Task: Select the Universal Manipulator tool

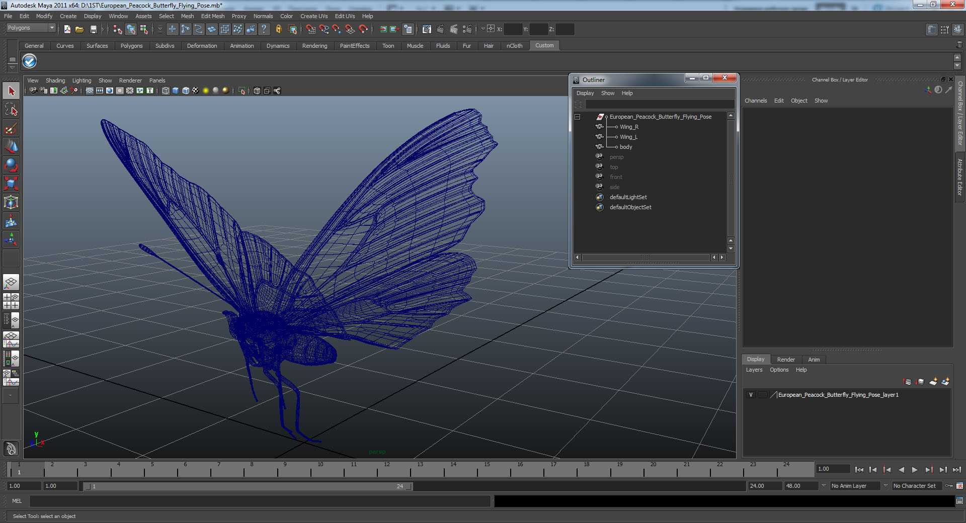Action: click(11, 202)
